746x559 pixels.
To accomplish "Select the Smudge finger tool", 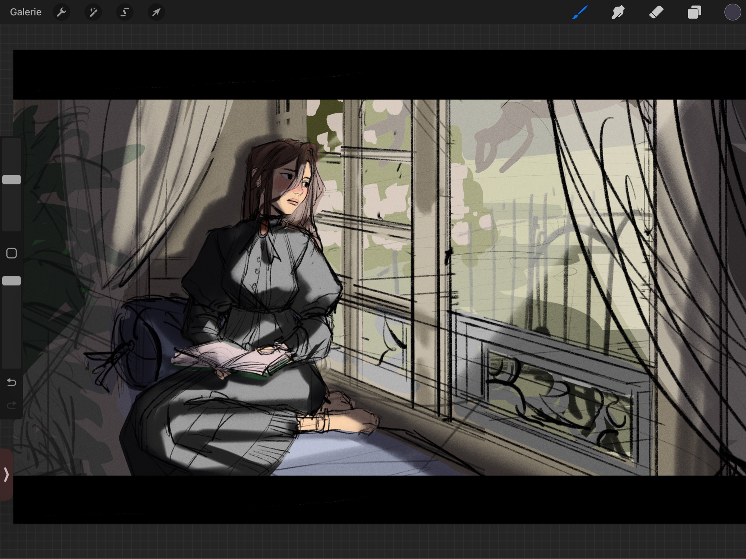I will click(618, 12).
